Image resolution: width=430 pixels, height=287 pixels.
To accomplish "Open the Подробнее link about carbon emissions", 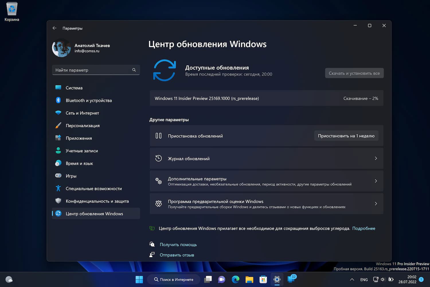I will point(364,228).
